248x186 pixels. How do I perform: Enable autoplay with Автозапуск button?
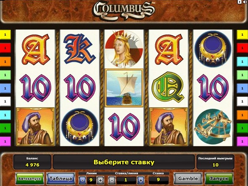[30, 178]
